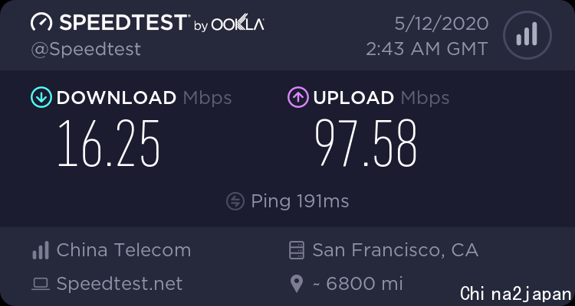Click the location pin icon
The width and height of the screenshot is (575, 306).
click(x=296, y=284)
